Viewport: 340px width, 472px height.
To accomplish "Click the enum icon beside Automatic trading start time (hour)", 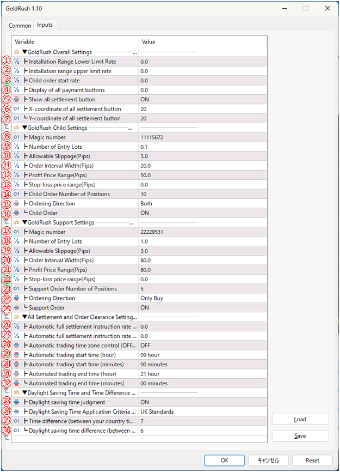I will pos(16,355).
